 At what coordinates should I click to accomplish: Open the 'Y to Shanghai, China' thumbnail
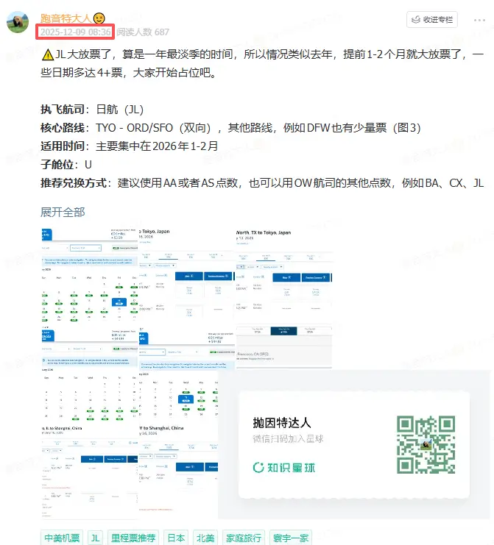[178, 471]
